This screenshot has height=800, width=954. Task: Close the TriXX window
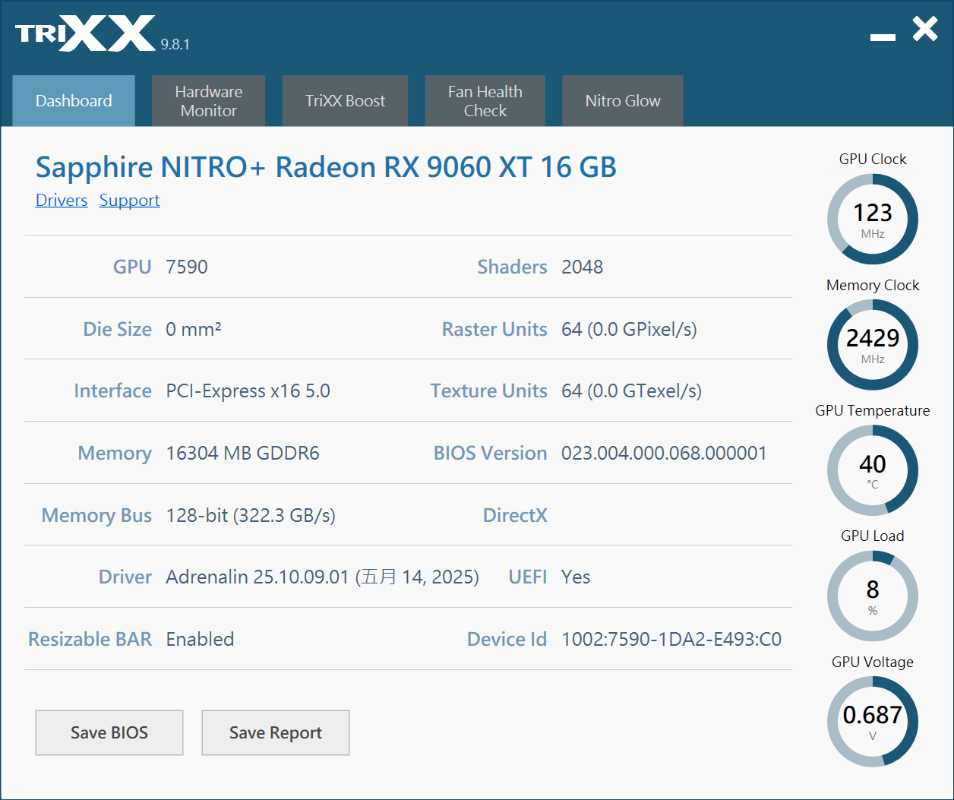[925, 29]
